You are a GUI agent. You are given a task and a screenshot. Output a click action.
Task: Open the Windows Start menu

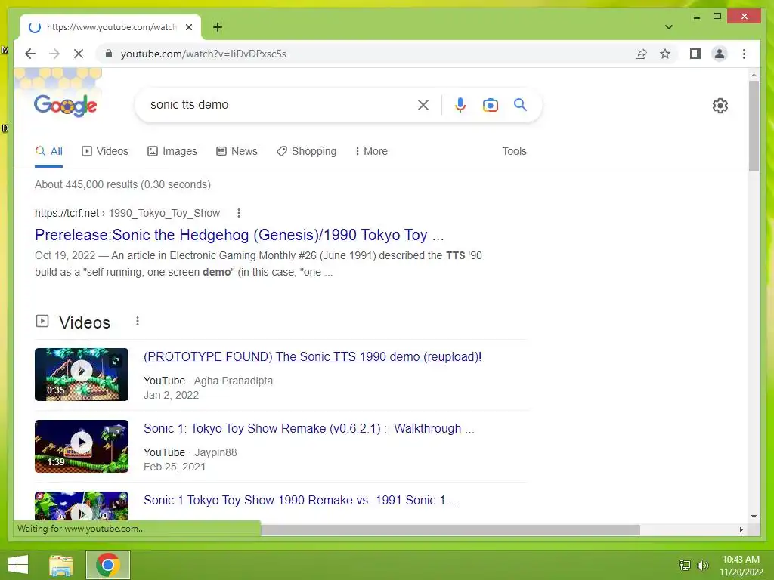click(x=18, y=565)
